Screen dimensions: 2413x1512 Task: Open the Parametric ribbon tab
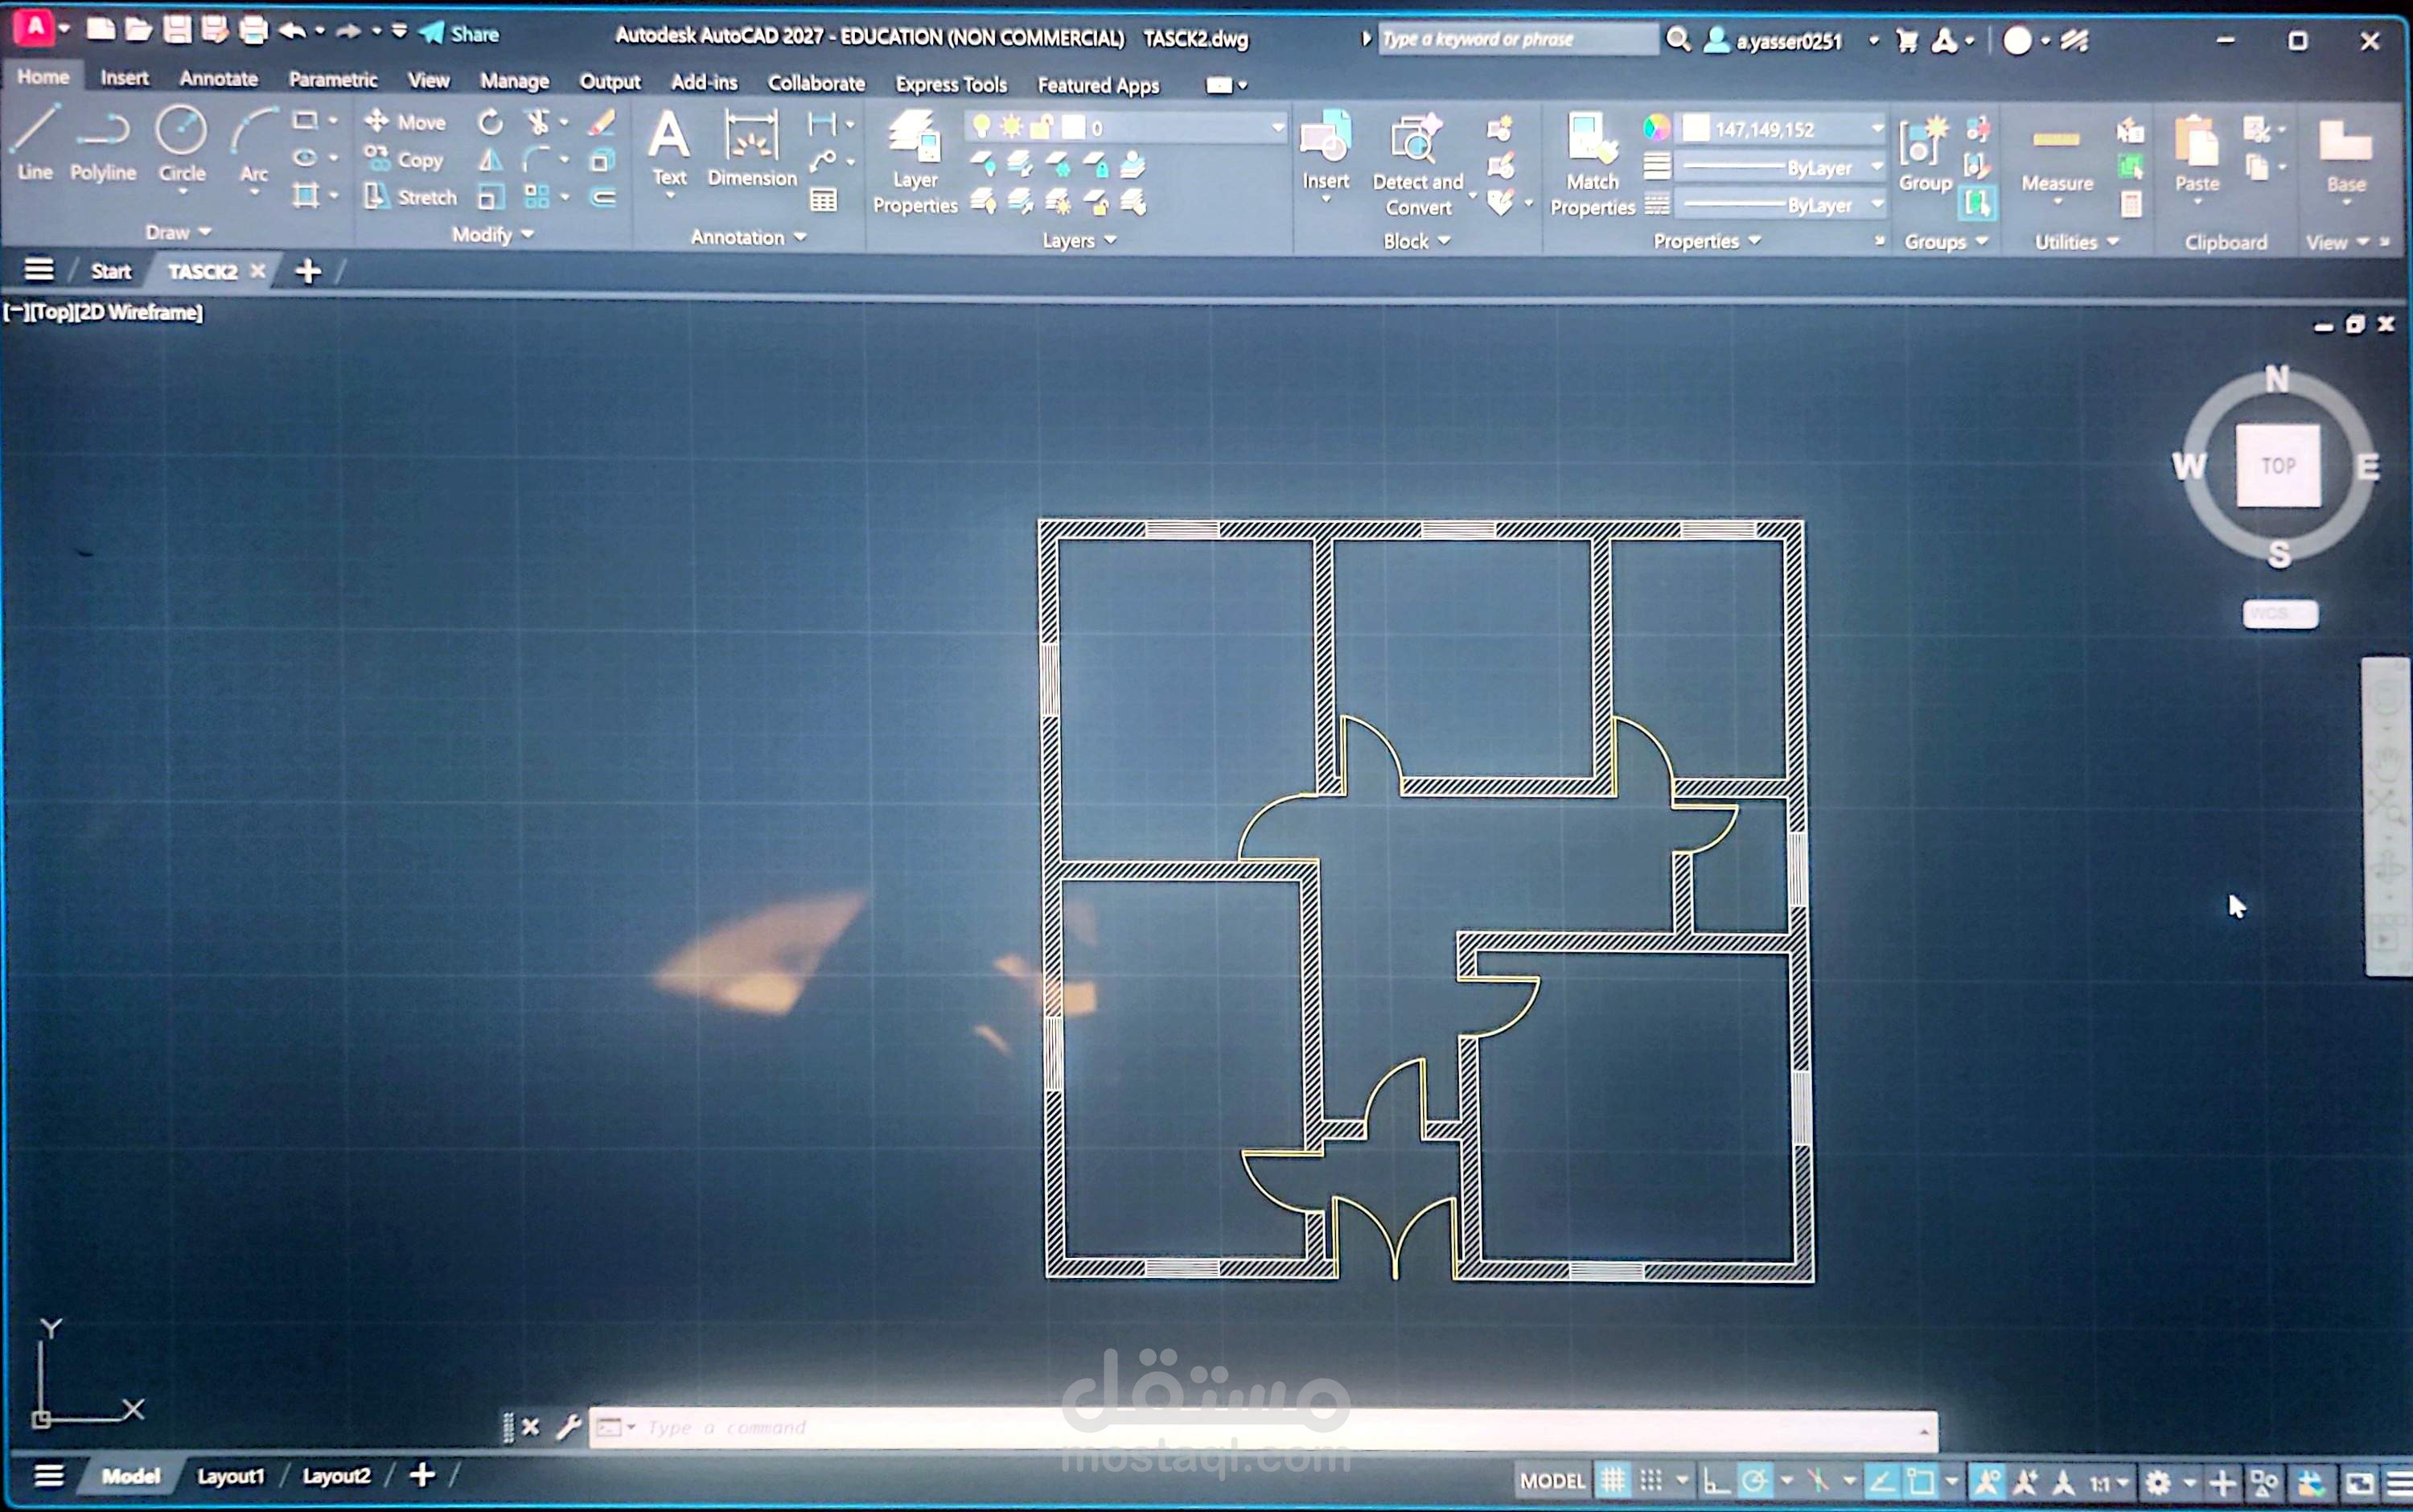(x=333, y=79)
